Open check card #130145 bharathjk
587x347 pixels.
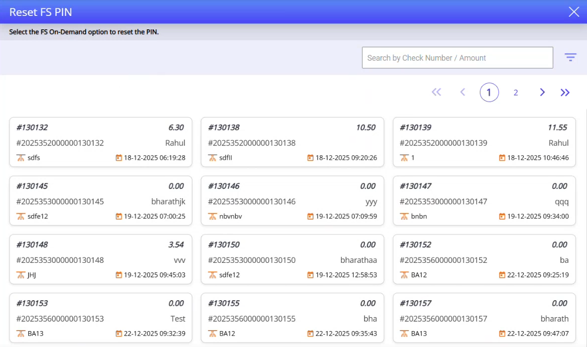tap(100, 201)
